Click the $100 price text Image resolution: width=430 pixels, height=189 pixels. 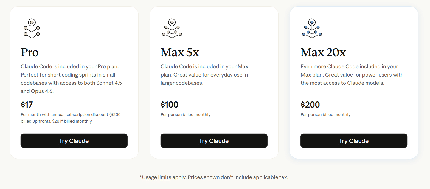(x=170, y=105)
